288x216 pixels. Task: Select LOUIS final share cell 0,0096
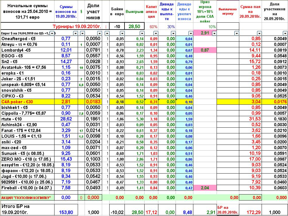tap(275, 136)
